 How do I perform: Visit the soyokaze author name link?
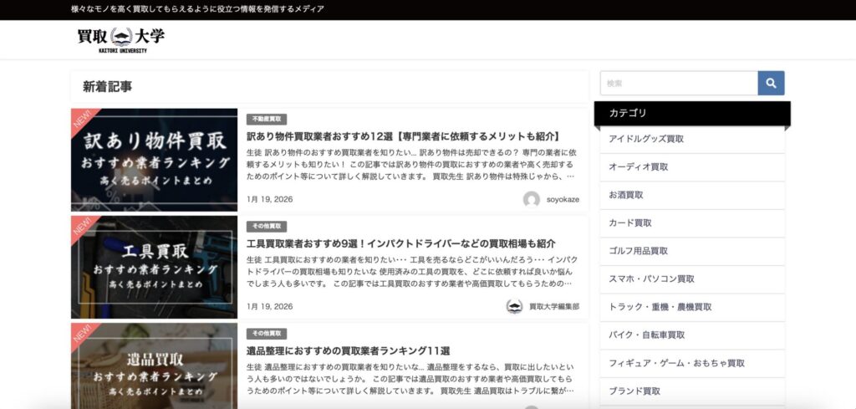[563, 200]
